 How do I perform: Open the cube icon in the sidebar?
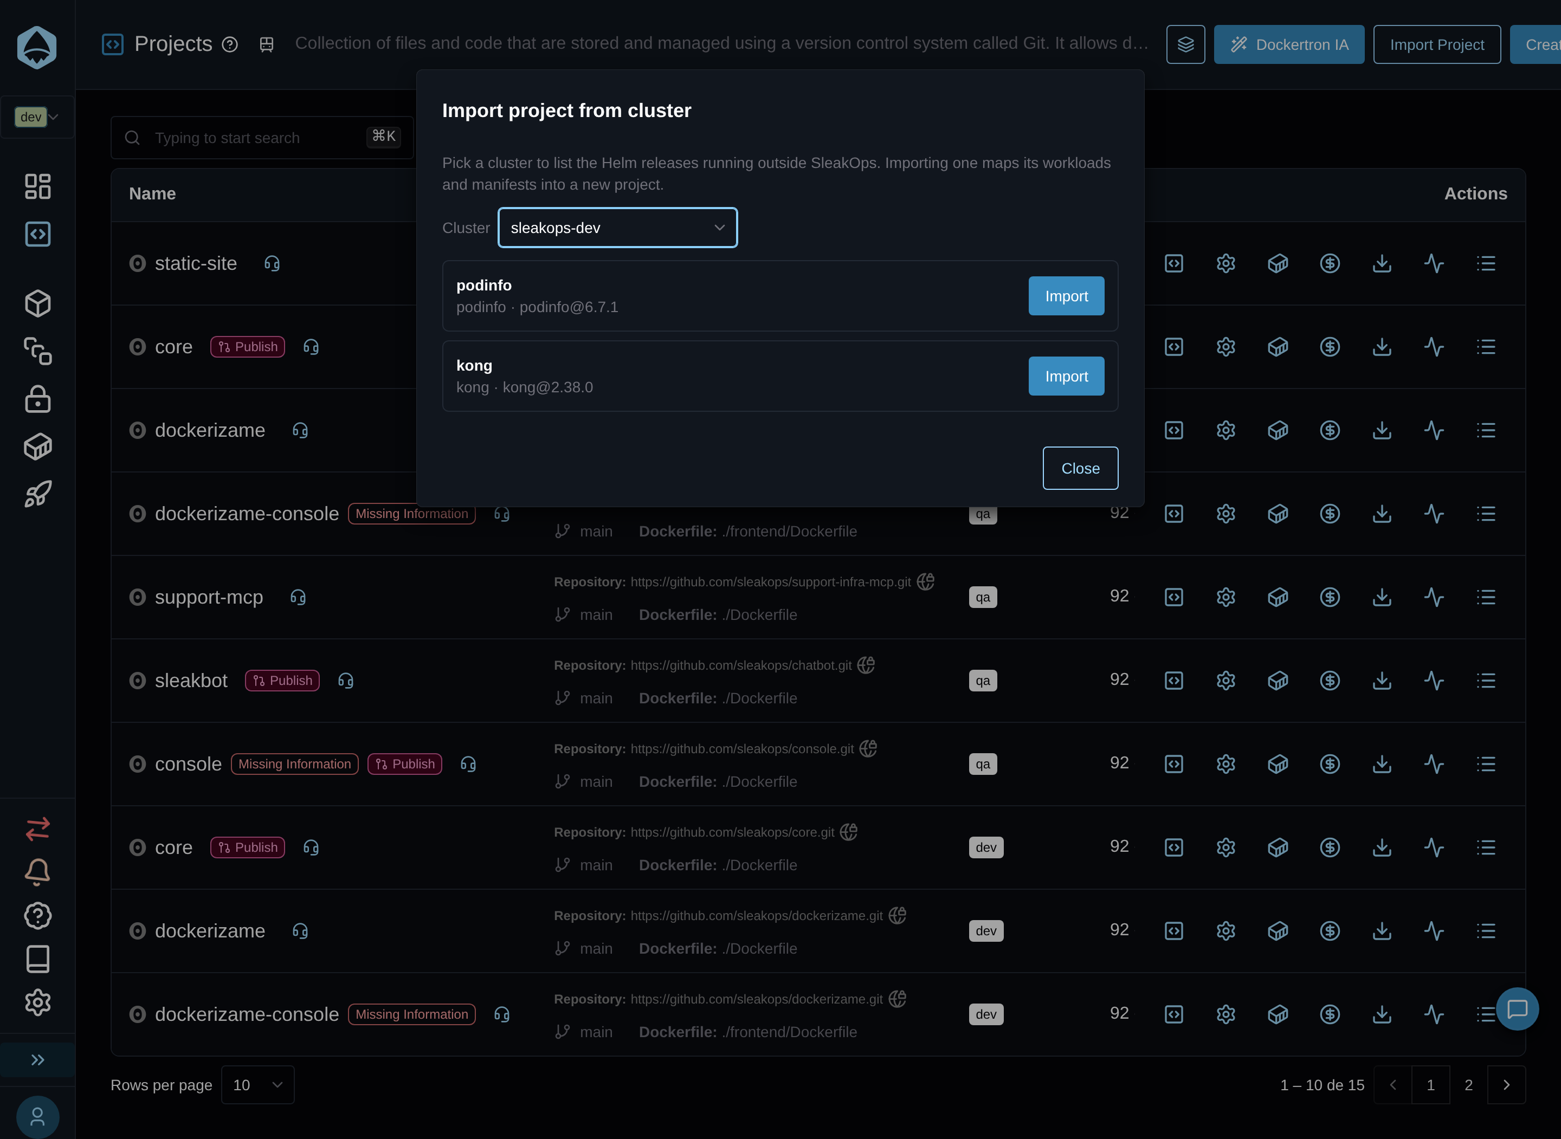pyautogui.click(x=37, y=303)
